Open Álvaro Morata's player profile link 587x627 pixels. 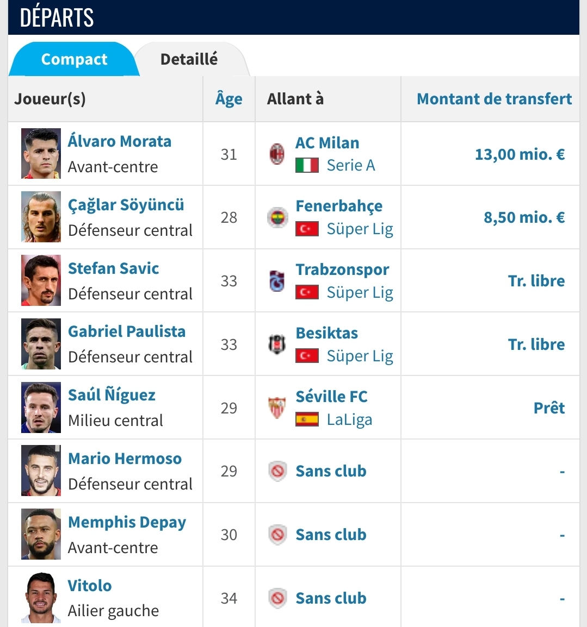[119, 141]
